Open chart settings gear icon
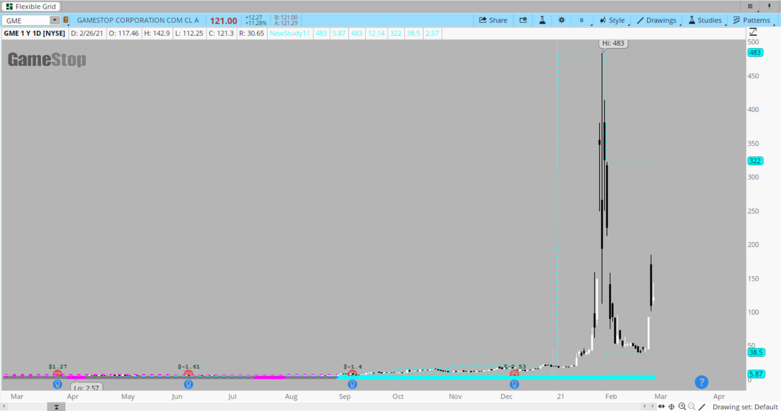The image size is (781, 411). coord(561,20)
